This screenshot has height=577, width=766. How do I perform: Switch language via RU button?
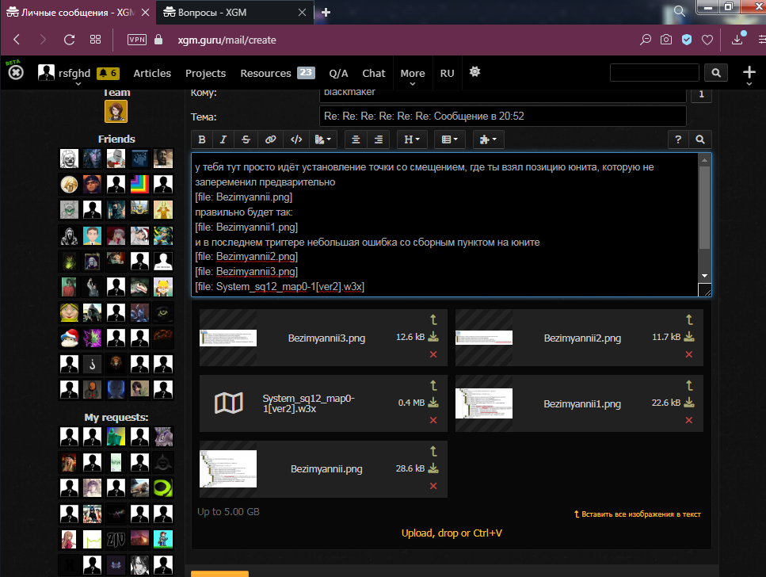(x=447, y=74)
